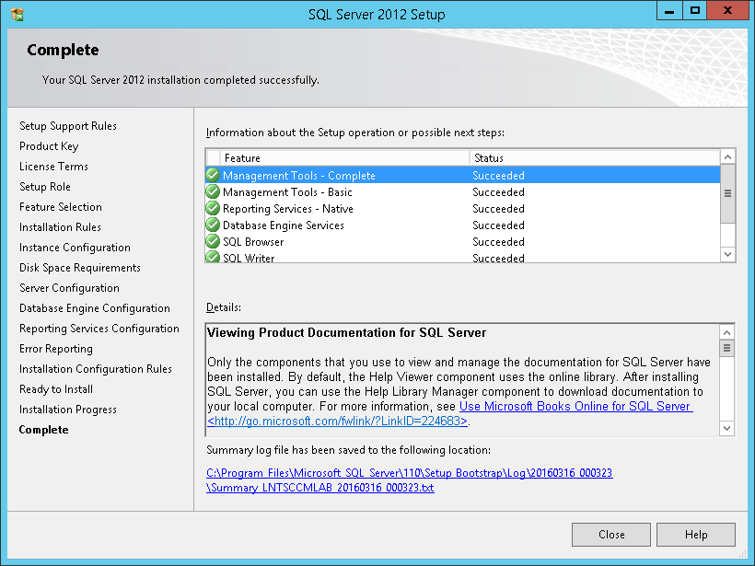Select the Database Engine Services row

(463, 225)
